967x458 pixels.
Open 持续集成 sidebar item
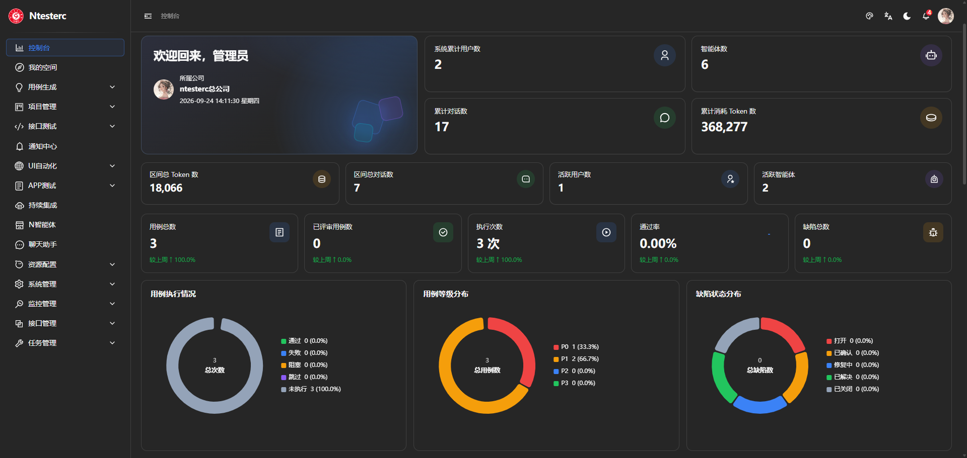coord(65,205)
